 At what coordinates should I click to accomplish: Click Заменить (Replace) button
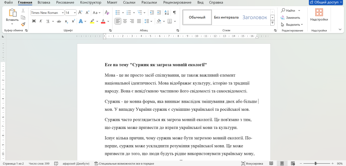click(x=291, y=18)
